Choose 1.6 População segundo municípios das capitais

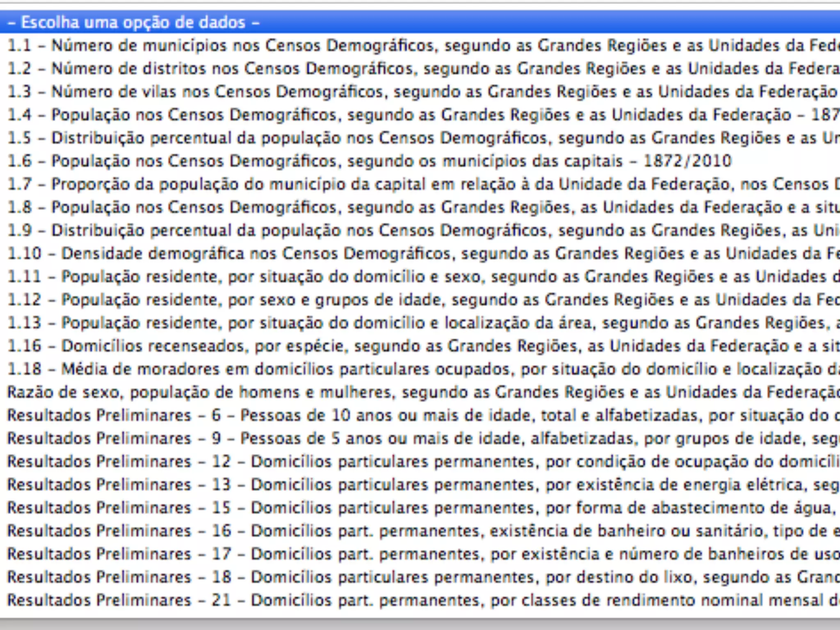click(369, 161)
